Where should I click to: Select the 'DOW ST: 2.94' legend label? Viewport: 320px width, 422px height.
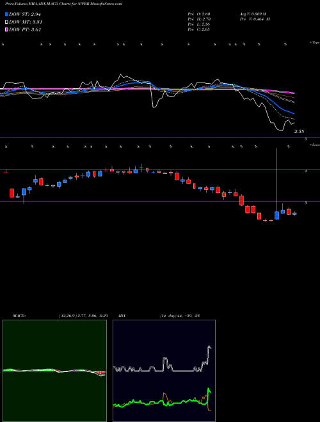point(25,14)
